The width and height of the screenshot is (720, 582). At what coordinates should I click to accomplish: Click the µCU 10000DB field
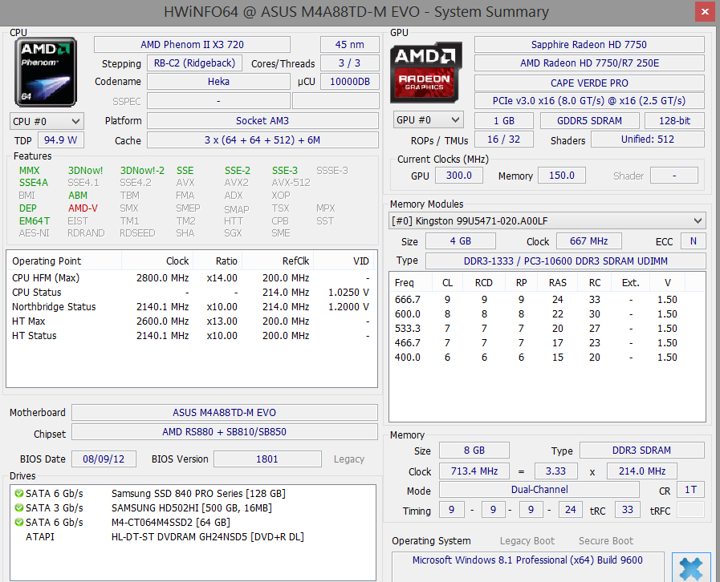(x=350, y=81)
